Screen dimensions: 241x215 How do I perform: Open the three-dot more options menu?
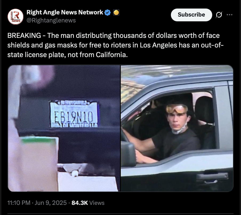[230, 15]
